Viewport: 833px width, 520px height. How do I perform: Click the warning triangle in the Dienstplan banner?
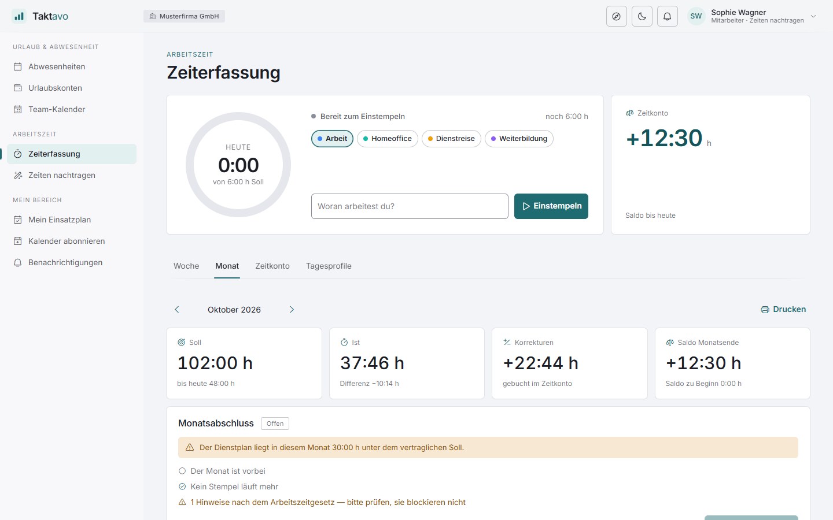(x=190, y=447)
